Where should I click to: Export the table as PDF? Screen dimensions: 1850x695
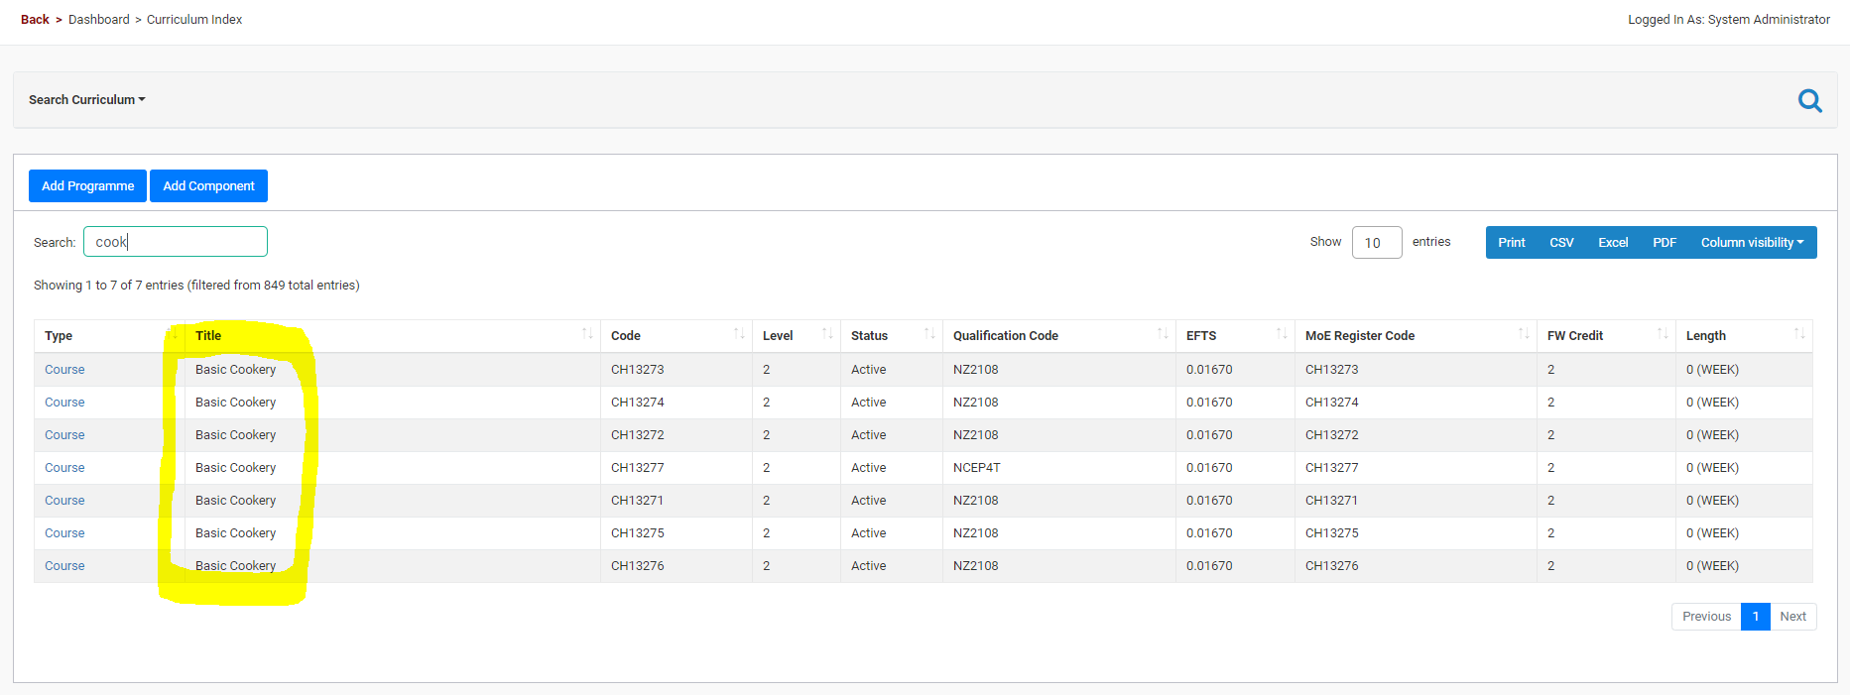[x=1665, y=243]
